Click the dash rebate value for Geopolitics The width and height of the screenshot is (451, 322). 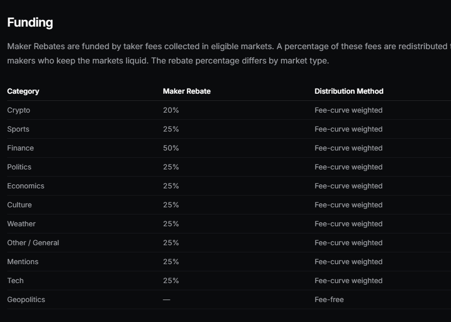pos(166,299)
